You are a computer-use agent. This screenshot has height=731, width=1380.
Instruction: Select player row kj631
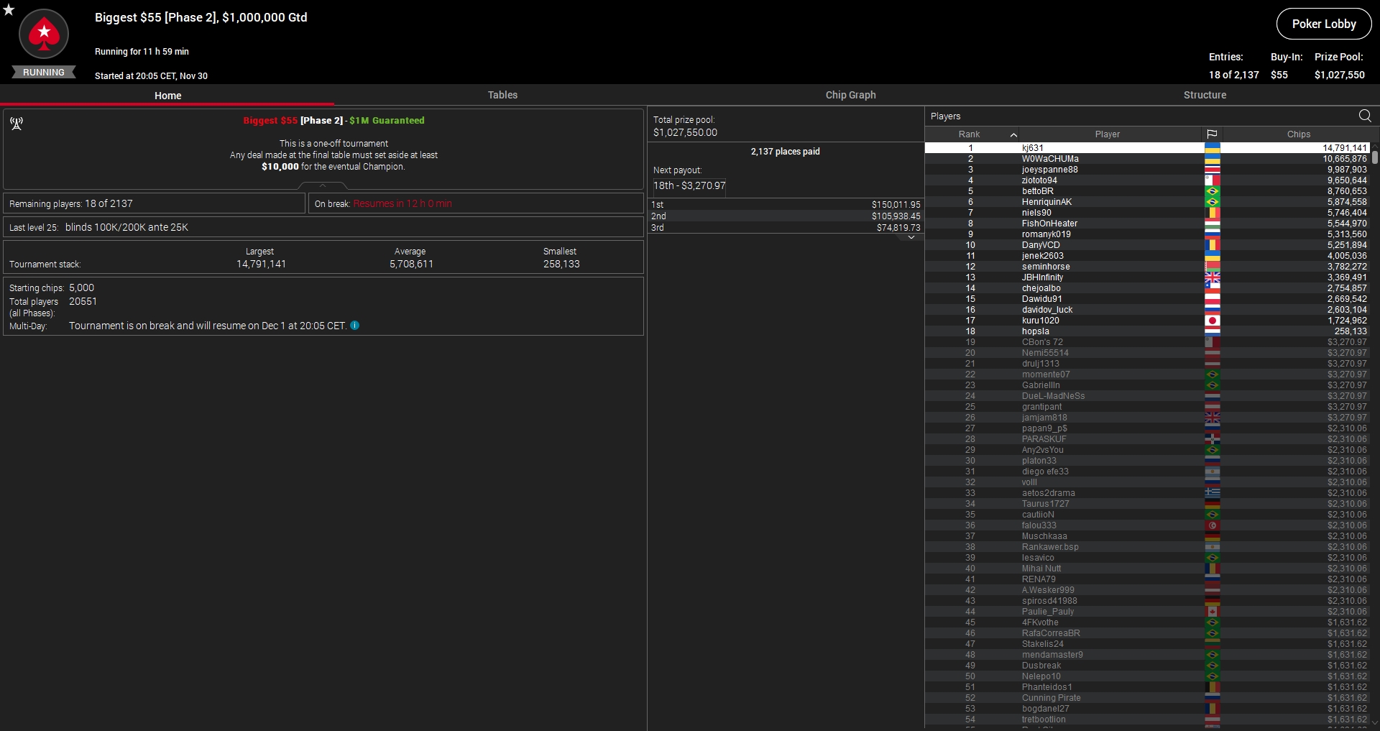click(1147, 148)
